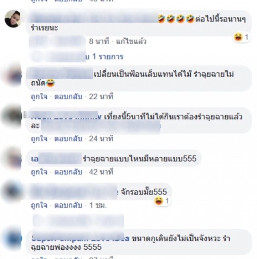Click ตอบกลับ on the 22 นาที comment
Screen dimensions: 257x259
[x=68, y=97]
